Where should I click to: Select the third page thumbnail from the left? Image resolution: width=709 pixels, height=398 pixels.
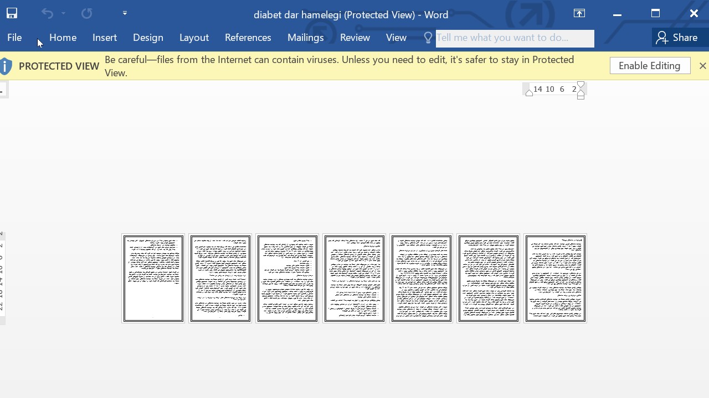[x=287, y=278]
